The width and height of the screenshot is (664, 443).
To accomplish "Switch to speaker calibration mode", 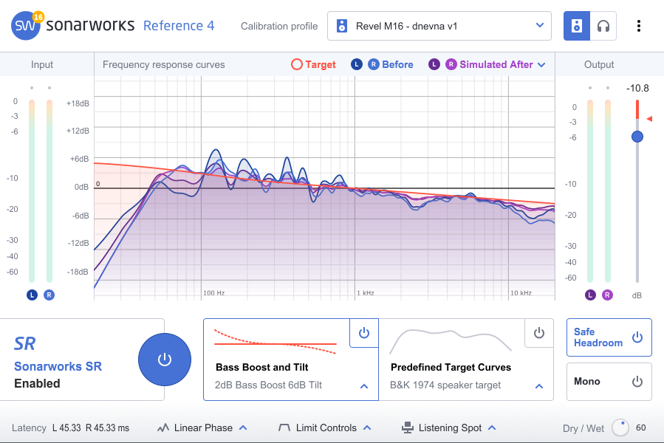I will [x=576, y=26].
